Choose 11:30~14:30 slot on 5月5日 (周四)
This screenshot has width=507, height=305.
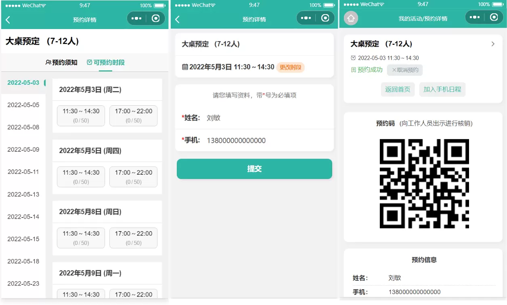[x=81, y=177]
